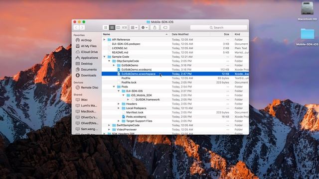
Task: Sort by the Name column header
Action: tap(135, 34)
